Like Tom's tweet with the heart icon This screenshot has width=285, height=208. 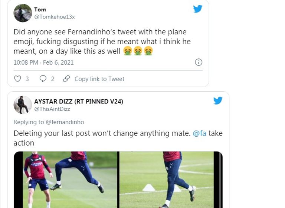click(17, 79)
